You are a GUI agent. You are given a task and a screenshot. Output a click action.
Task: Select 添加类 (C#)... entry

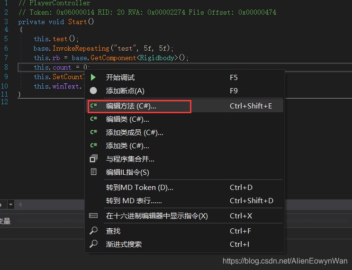(x=185, y=146)
